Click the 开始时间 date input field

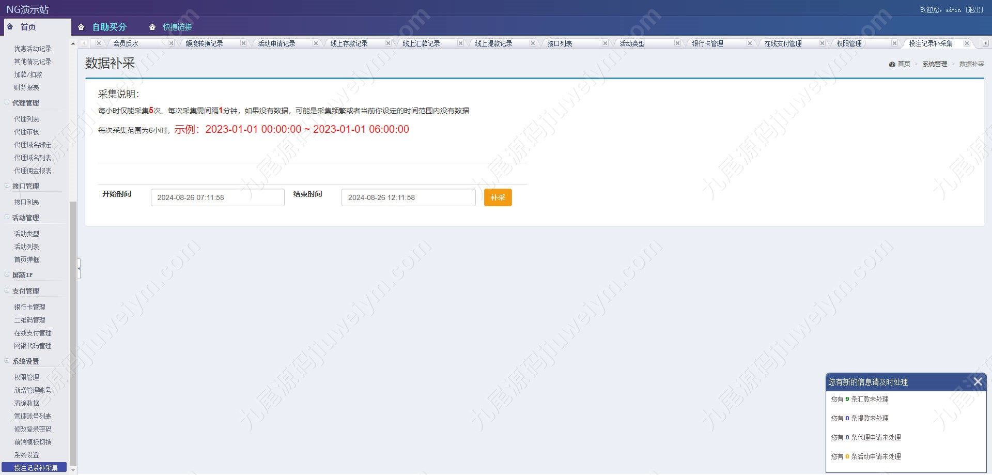218,197
